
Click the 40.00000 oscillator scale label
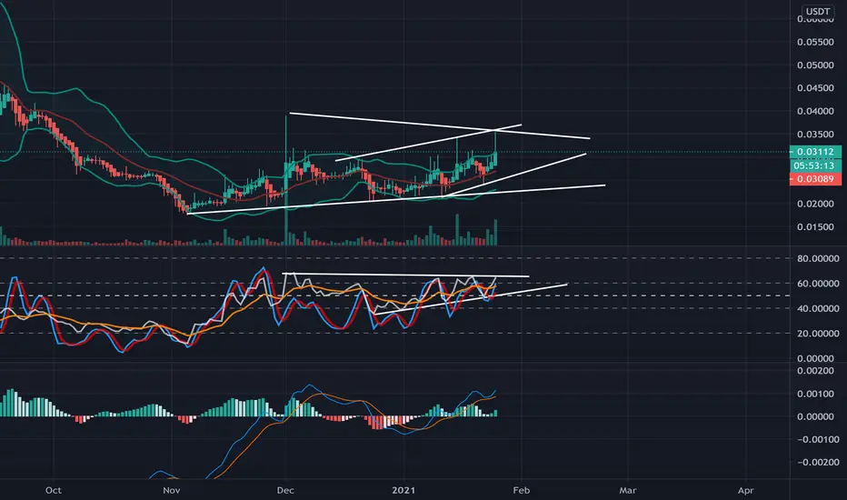(x=818, y=309)
